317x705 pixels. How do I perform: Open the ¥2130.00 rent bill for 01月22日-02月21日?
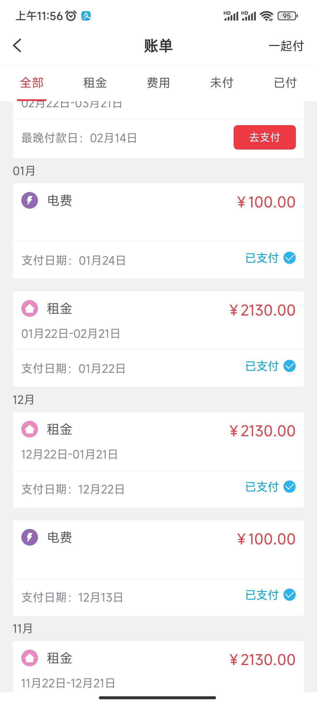tap(158, 321)
